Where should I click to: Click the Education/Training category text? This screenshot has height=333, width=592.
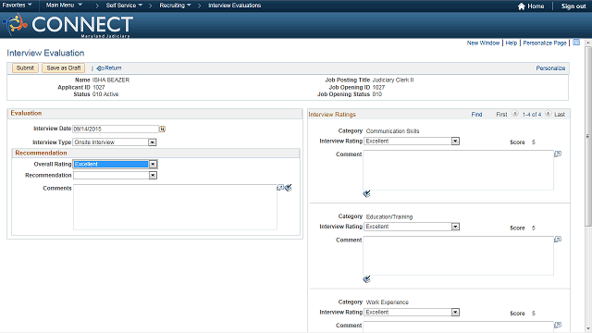389,216
